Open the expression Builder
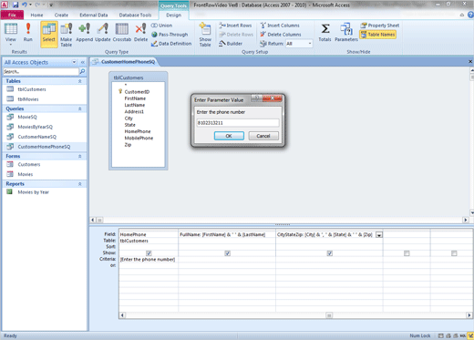Image resolution: width=474 pixels, height=340 pixels. (231, 44)
